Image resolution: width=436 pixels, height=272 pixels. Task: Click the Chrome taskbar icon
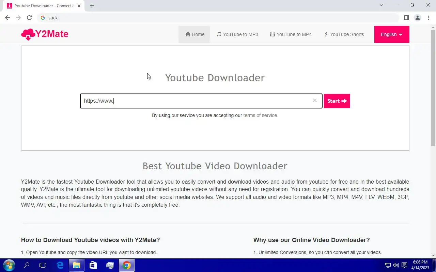click(x=126, y=265)
